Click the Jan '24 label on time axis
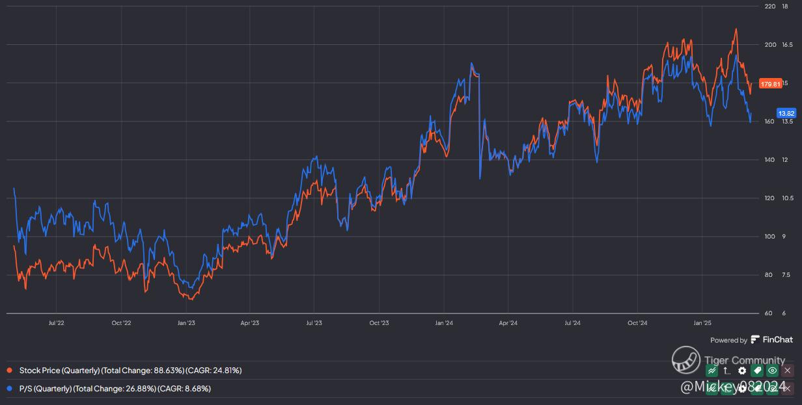The width and height of the screenshot is (802, 405). [x=444, y=322]
